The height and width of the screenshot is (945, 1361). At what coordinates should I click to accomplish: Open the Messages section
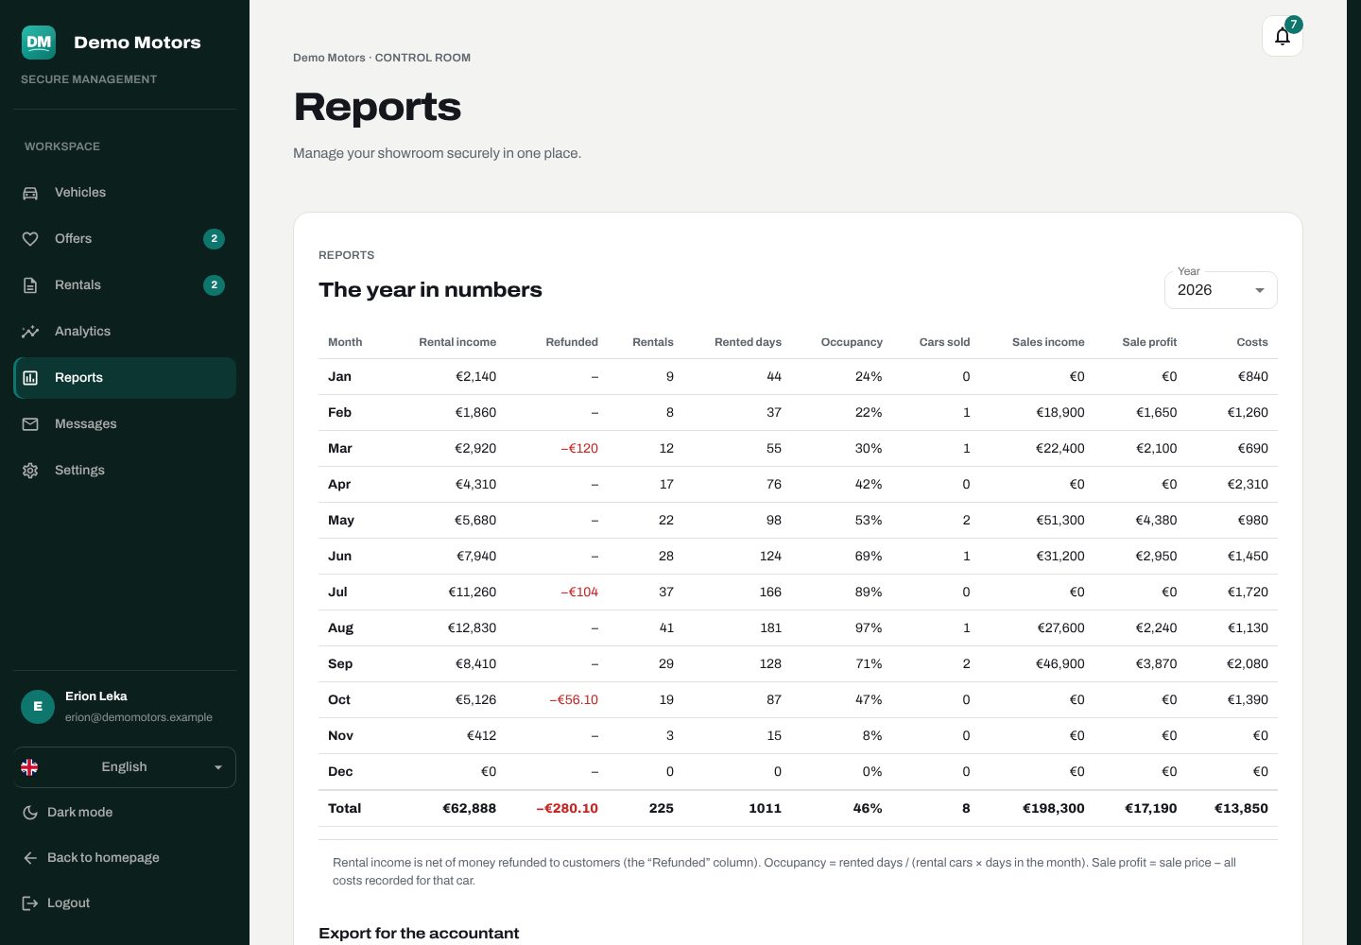(125, 424)
